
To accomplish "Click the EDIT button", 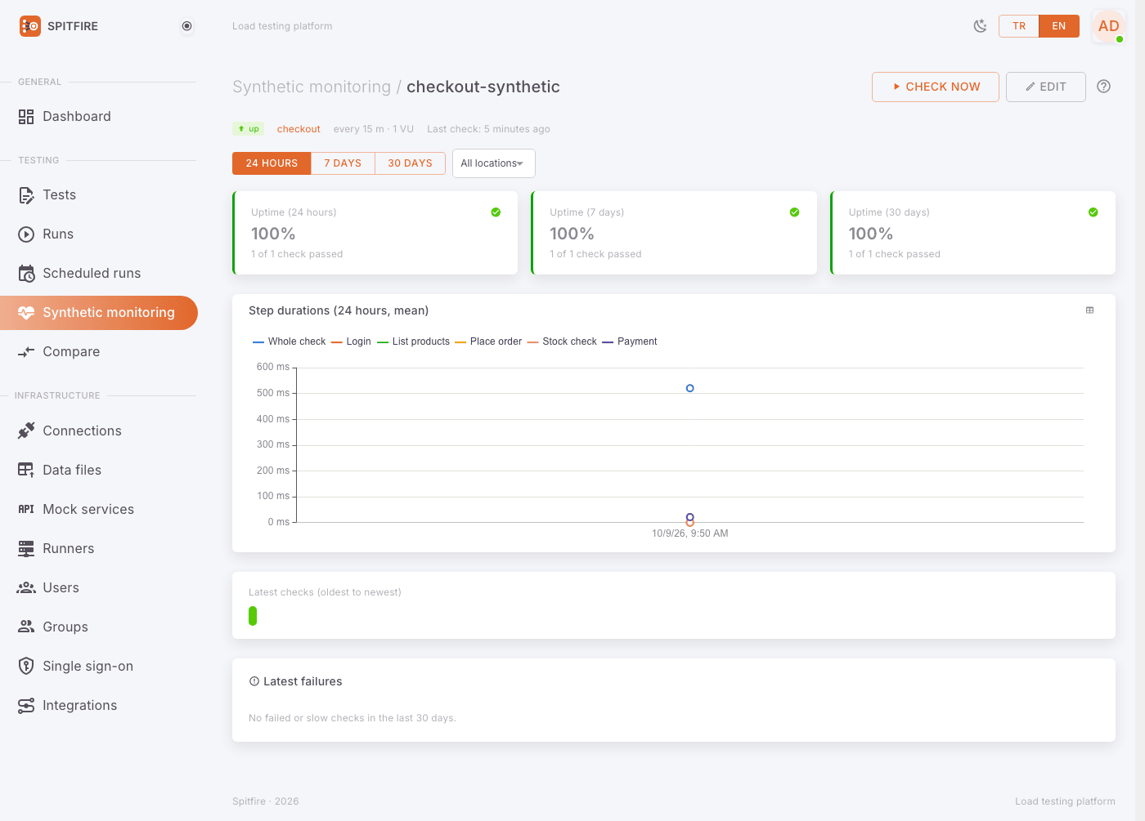I will click(x=1046, y=87).
